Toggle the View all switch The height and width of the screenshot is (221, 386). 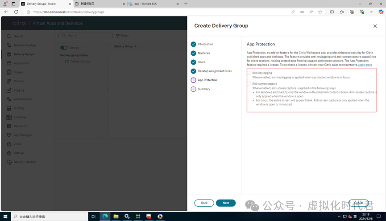point(64,48)
